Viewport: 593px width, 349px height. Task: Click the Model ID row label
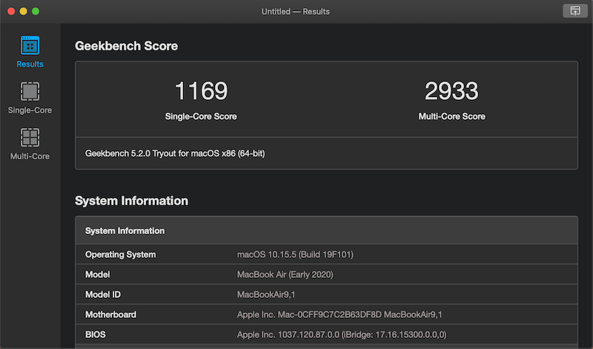pos(103,295)
